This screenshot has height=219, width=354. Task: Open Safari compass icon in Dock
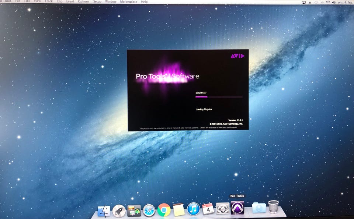(x=149, y=211)
